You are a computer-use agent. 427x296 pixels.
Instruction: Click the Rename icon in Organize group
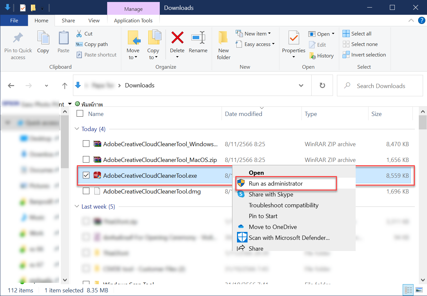tap(198, 38)
